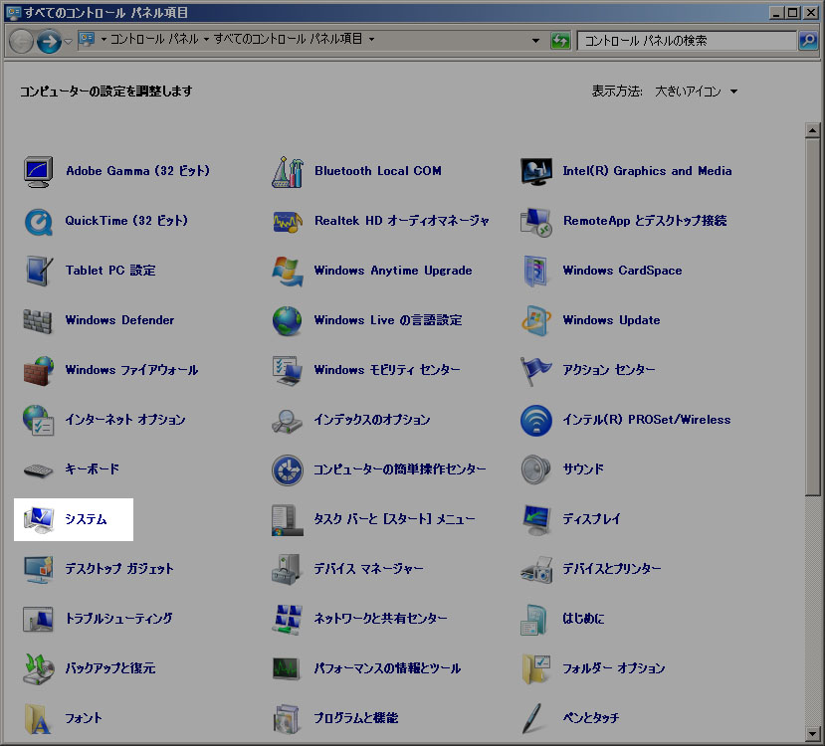Open the RemoteApp とデスクトップ接続 icon
The height and width of the screenshot is (746, 825).
tap(536, 222)
